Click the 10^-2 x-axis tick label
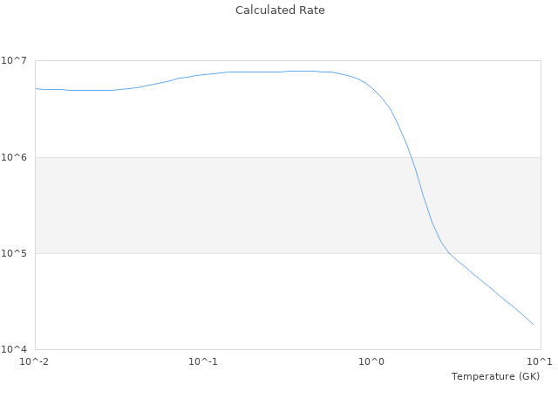The width and height of the screenshot is (558, 419). (35, 361)
